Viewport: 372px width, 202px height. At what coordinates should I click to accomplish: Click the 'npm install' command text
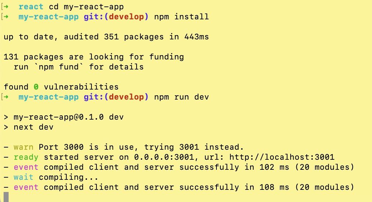(181, 16)
